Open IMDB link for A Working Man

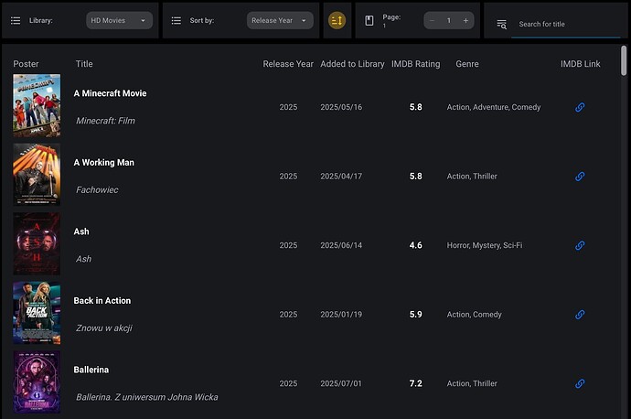coord(580,177)
